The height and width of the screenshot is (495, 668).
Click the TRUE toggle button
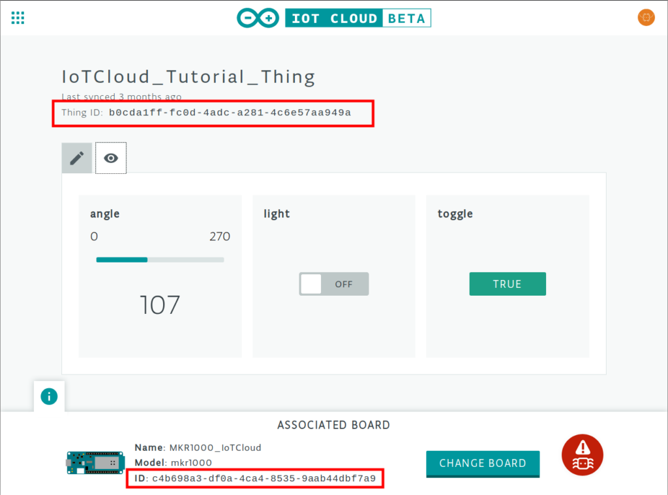[x=508, y=283]
